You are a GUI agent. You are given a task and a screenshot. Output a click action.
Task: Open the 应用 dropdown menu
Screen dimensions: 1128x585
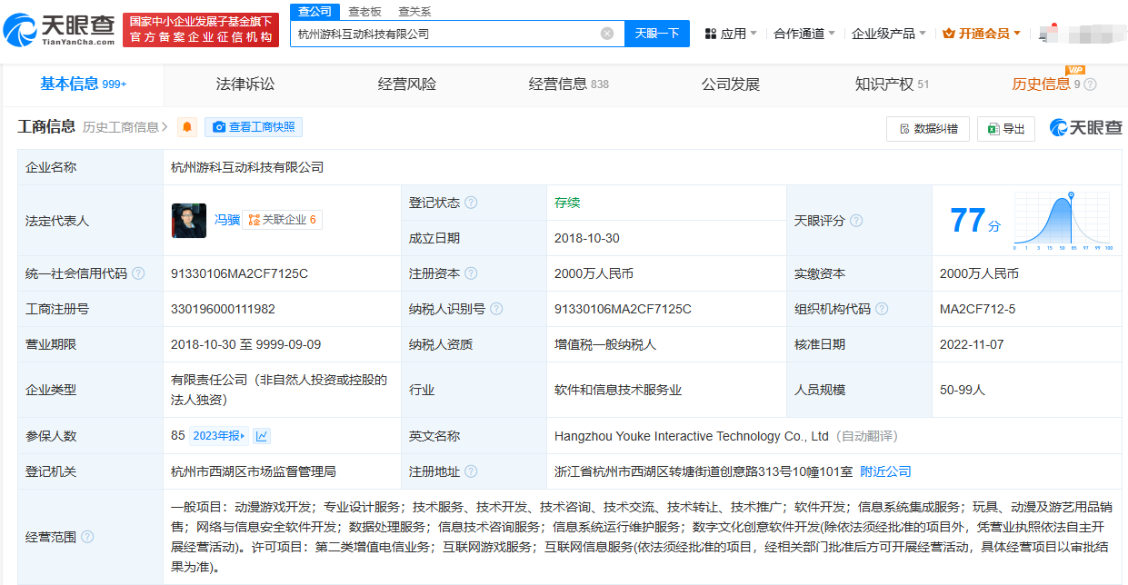point(731,34)
